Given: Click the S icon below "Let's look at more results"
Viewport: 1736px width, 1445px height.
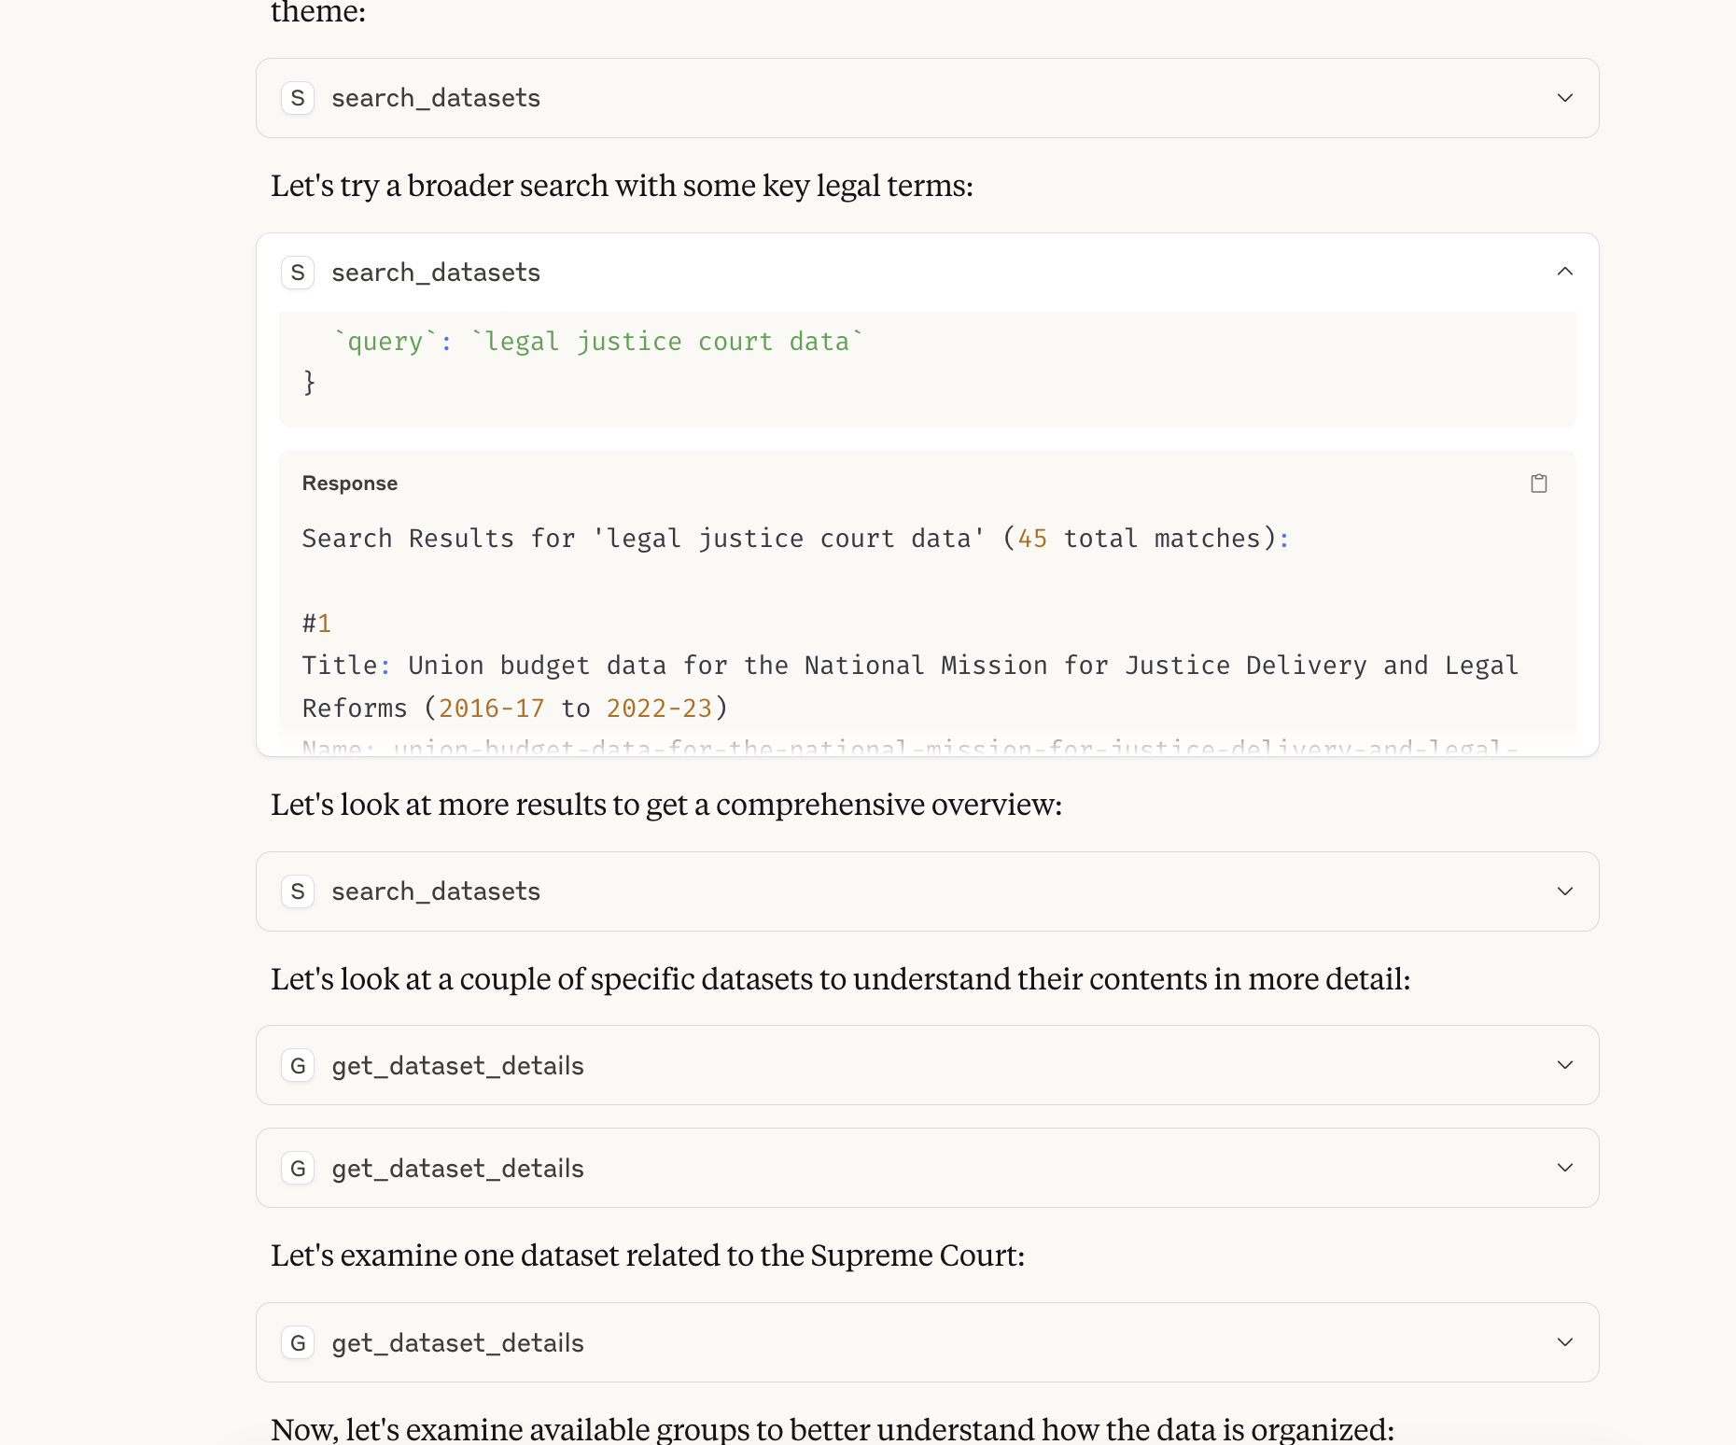Looking at the screenshot, I should (298, 891).
